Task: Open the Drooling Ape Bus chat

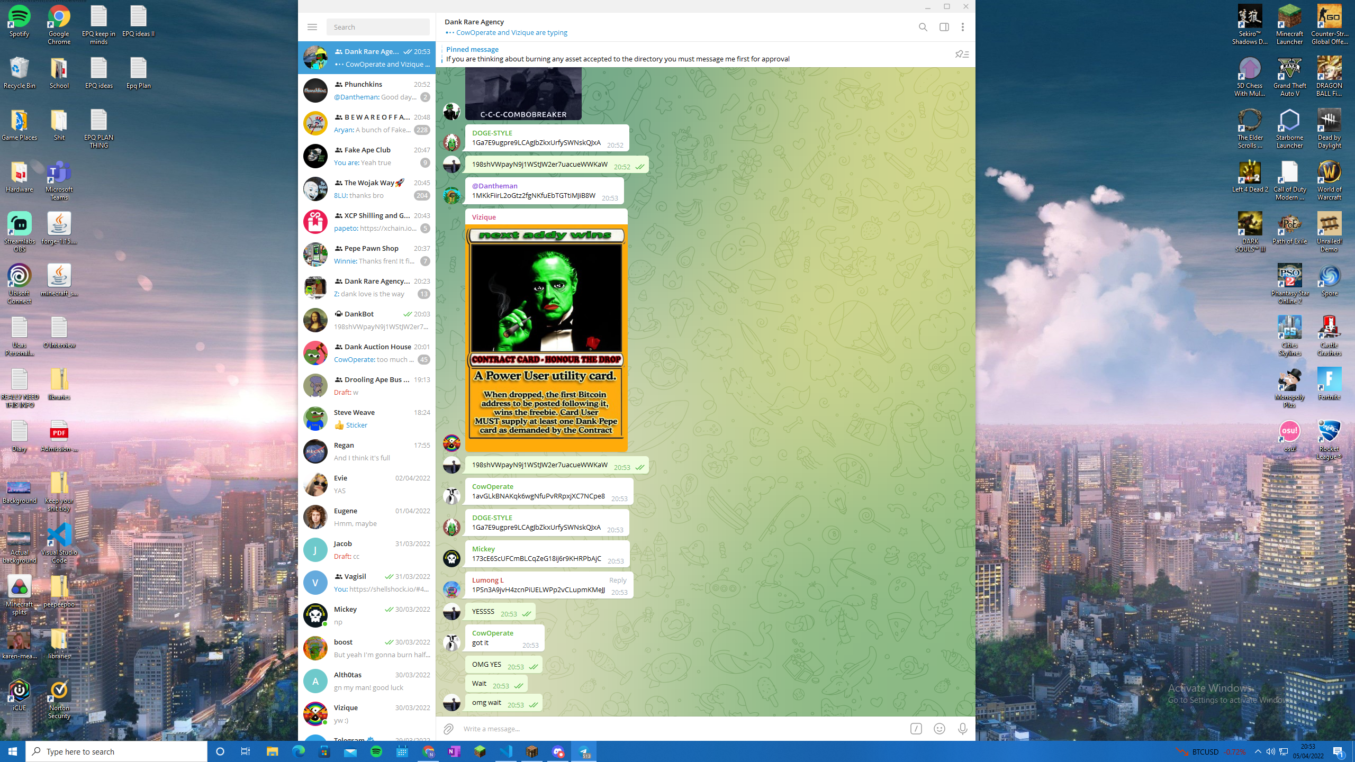Action: tap(367, 386)
